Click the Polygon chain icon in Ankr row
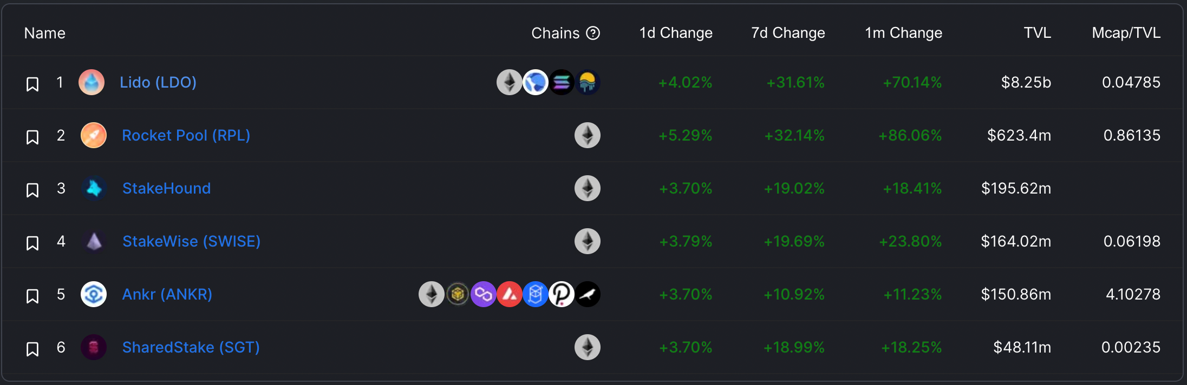 [x=484, y=294]
